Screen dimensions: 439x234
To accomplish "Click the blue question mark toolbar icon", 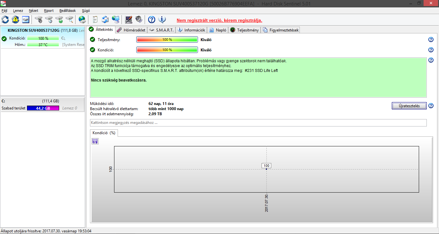I will [x=152, y=20].
